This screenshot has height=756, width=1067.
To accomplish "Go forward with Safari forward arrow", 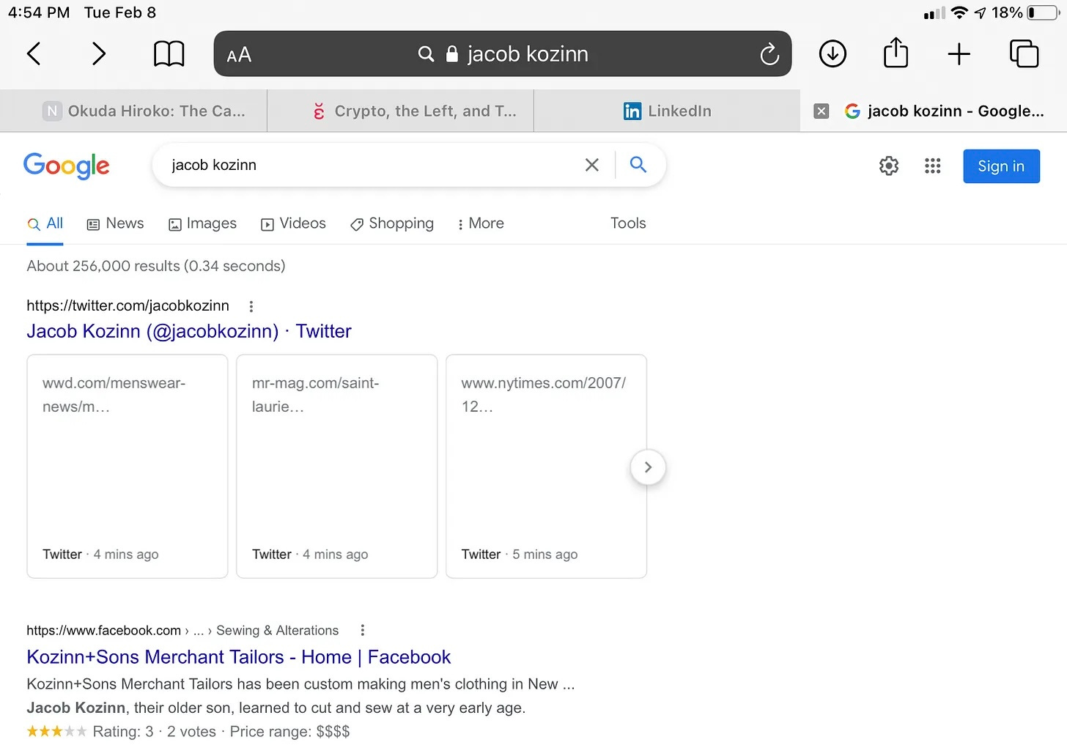I will coord(99,53).
